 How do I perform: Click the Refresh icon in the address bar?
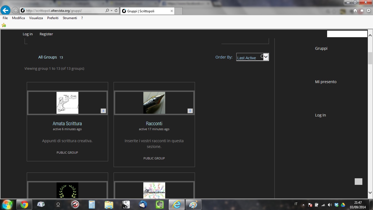tap(116, 11)
